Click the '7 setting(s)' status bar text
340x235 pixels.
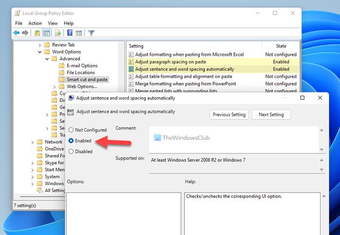25,205
